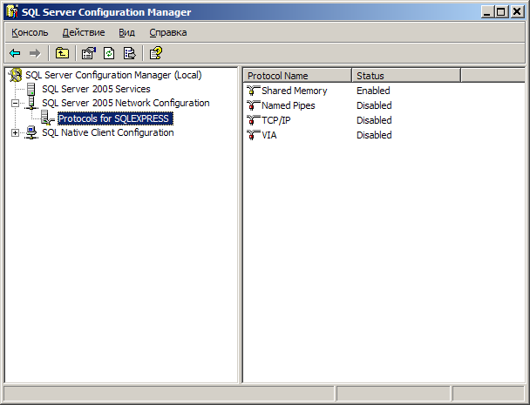Screen dimensions: 530x405
Task: Select SQL Server 2005 Services tree item
Action: click(96, 89)
